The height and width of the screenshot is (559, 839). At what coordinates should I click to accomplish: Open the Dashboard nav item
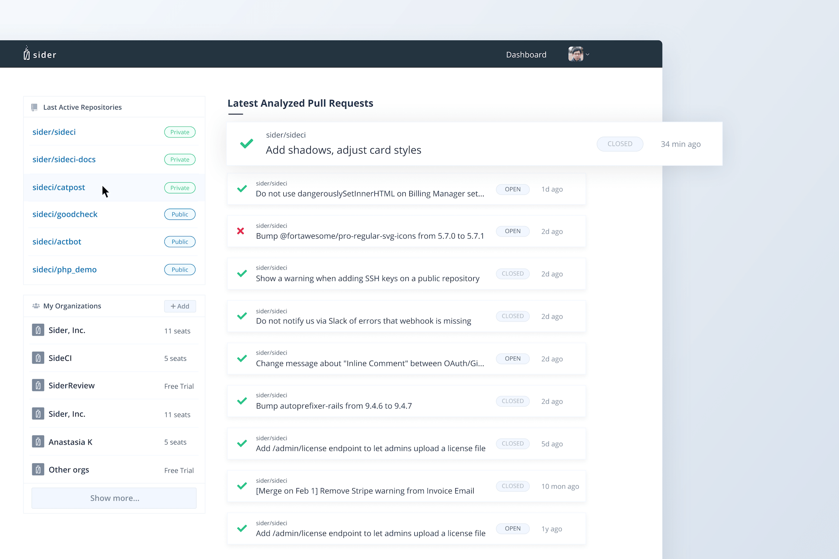pyautogui.click(x=526, y=55)
